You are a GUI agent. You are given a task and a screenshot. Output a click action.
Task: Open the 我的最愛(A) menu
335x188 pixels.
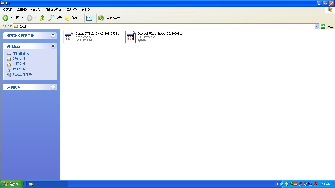point(54,10)
